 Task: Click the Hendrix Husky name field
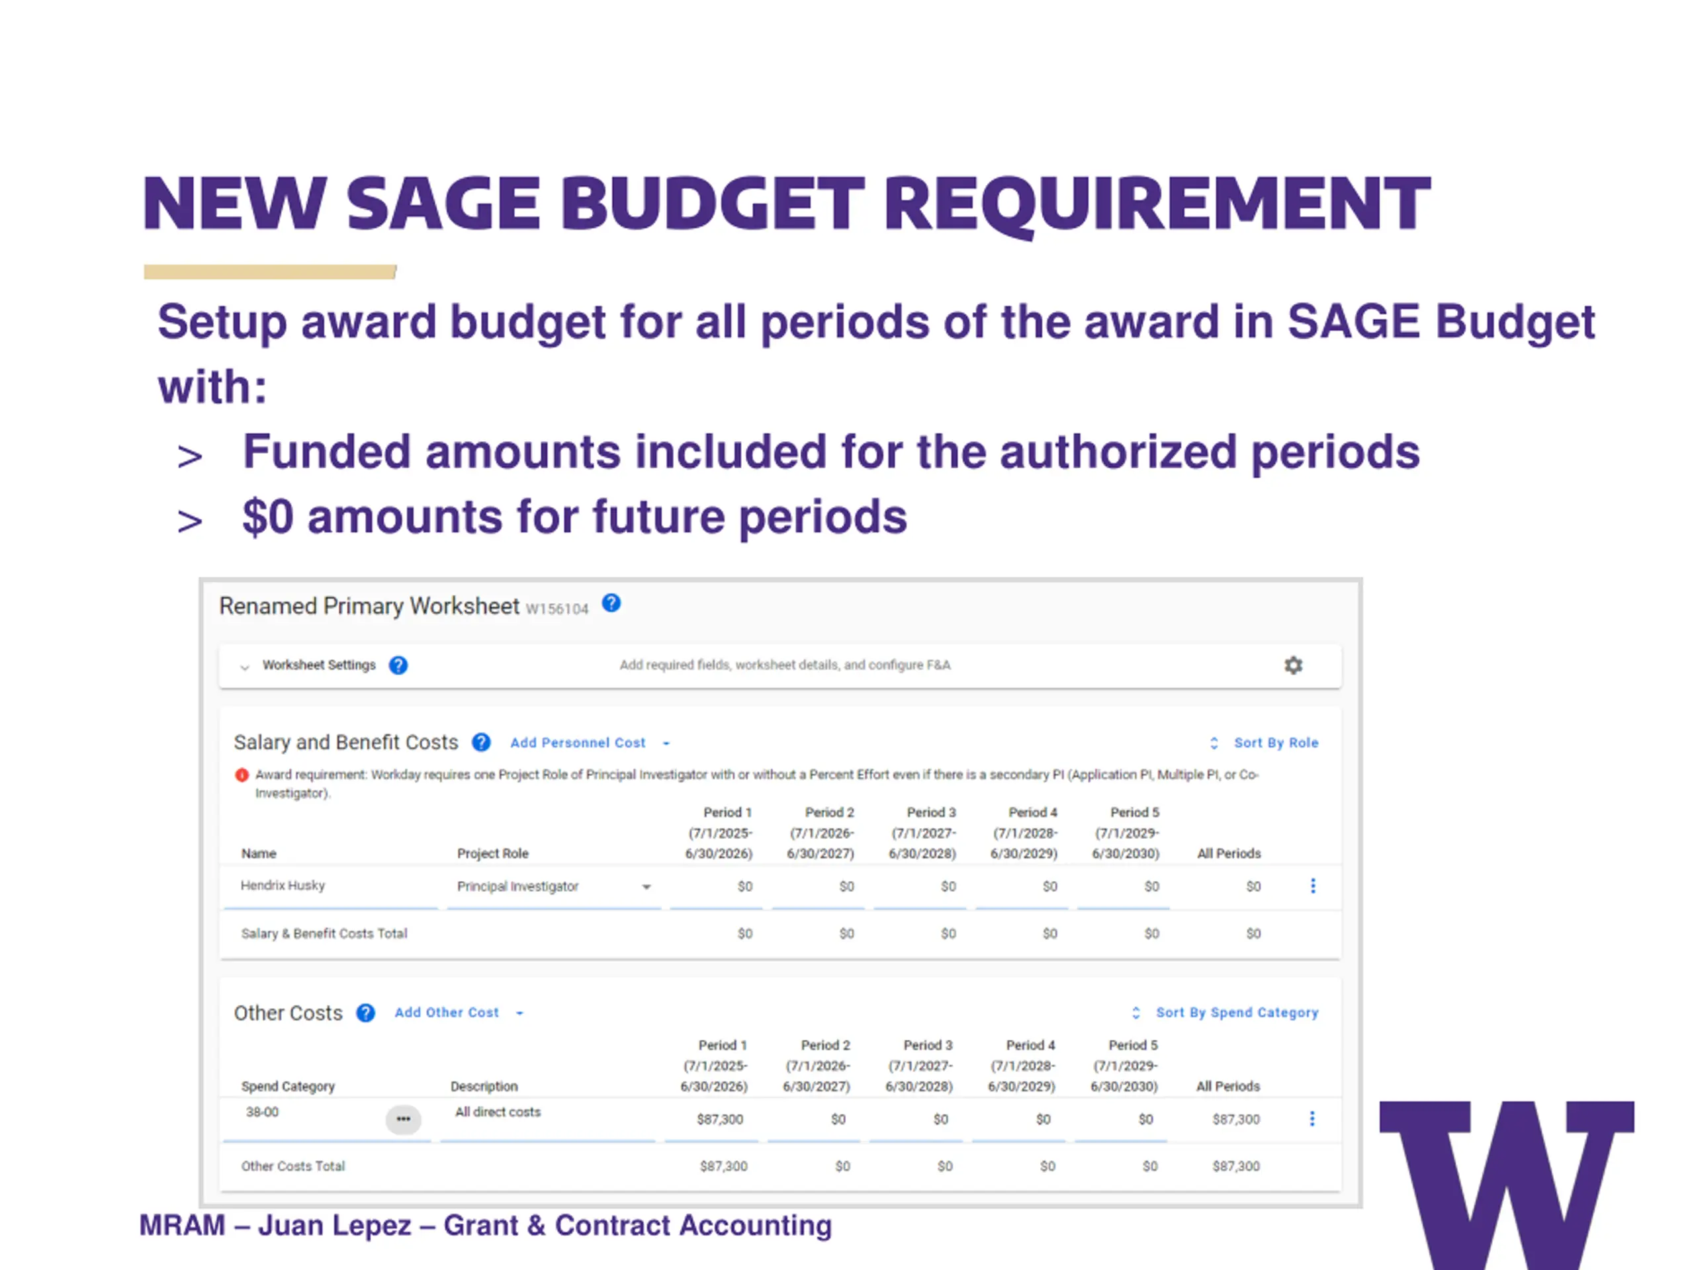tap(331, 886)
